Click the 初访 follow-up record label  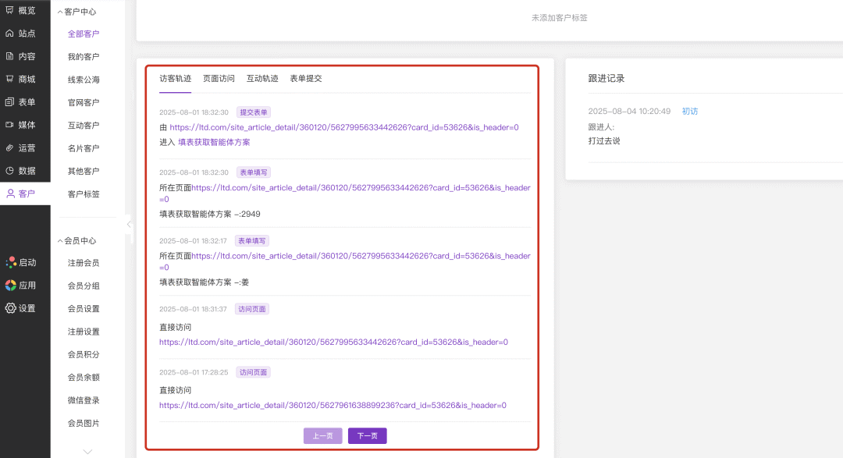click(x=690, y=112)
